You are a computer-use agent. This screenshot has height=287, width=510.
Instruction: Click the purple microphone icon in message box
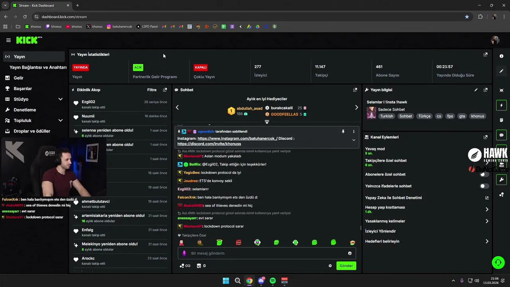click(x=184, y=253)
